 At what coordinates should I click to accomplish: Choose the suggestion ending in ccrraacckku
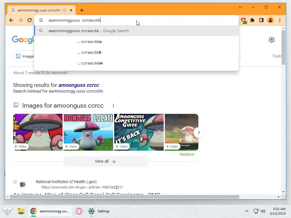tap(136, 41)
